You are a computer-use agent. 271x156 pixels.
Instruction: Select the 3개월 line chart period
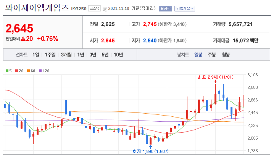[66, 55]
